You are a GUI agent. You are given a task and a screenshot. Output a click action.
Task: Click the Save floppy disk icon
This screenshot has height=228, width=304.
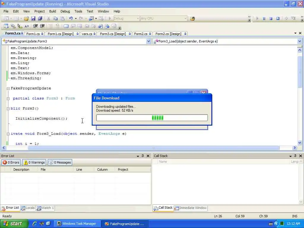(x=33, y=18)
